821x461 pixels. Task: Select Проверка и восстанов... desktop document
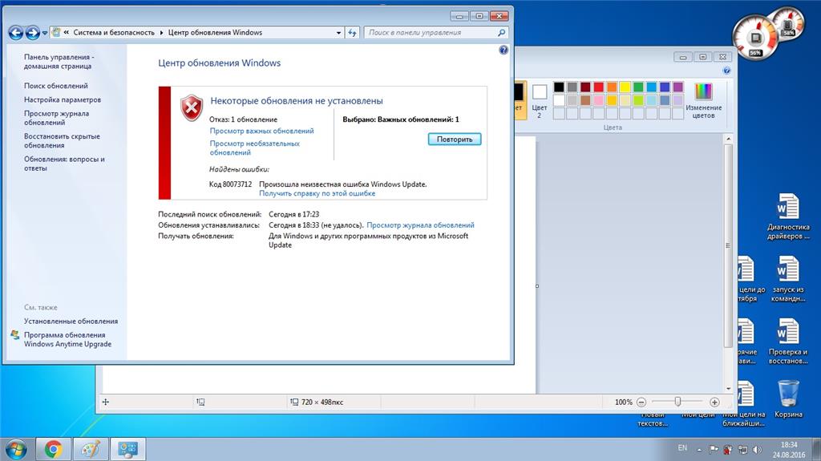point(788,341)
